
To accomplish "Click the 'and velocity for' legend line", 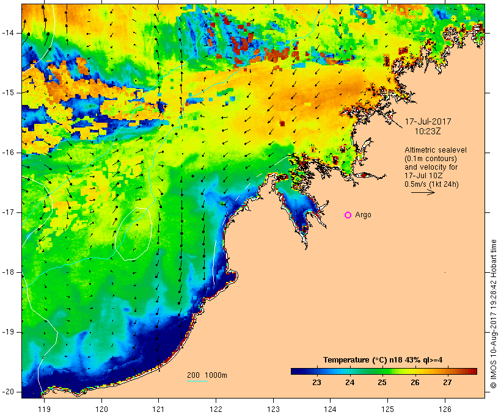I will coord(431,167).
